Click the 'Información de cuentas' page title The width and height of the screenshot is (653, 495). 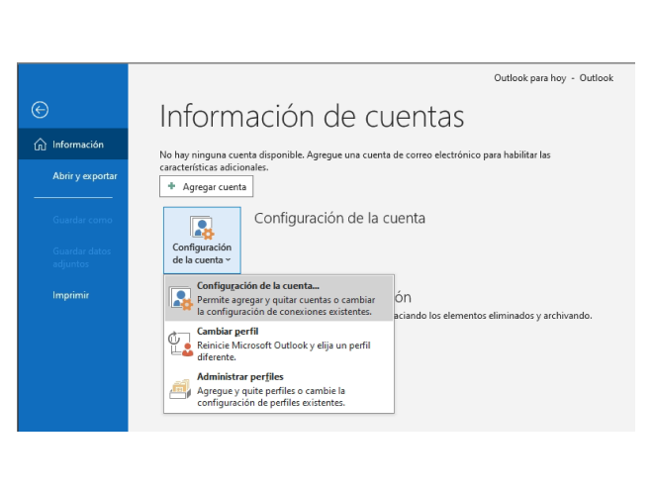pos(312,117)
